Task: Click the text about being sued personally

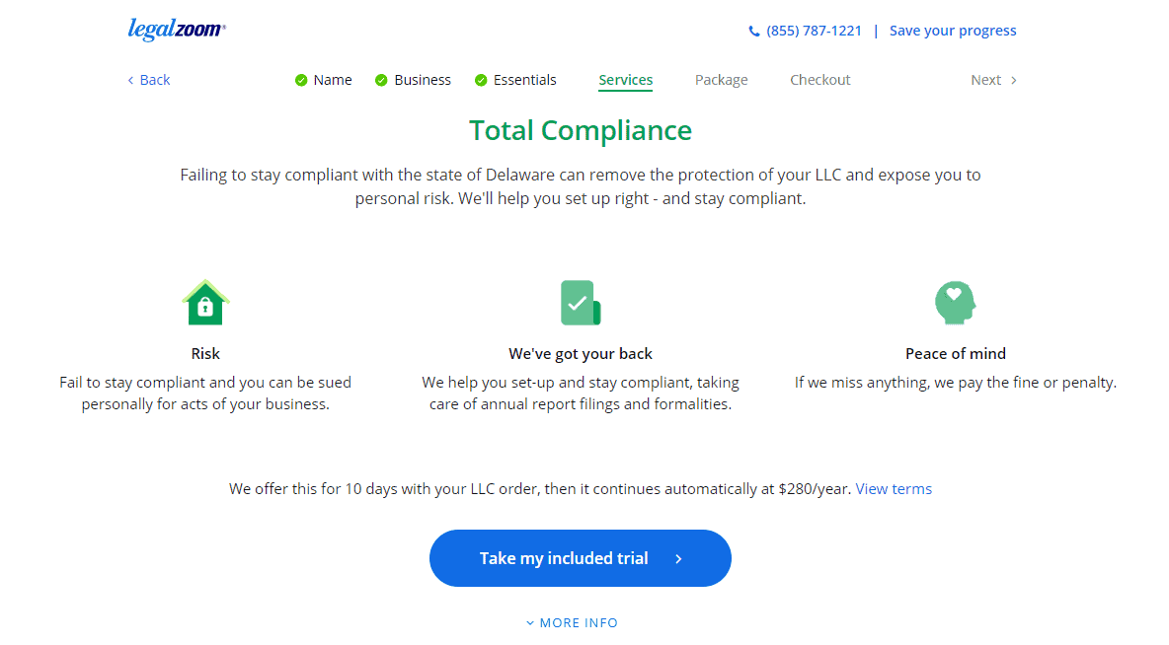Action: [x=205, y=394]
